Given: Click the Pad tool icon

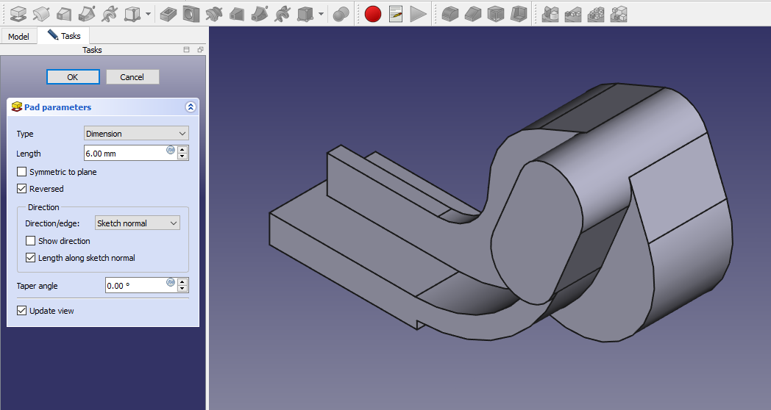Looking at the screenshot, I should 18,13.
